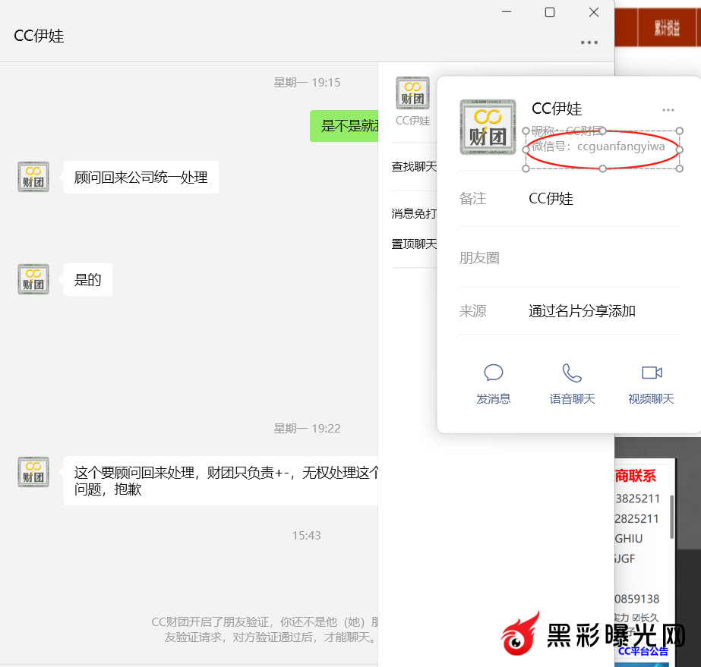Open more options in contact card

668,110
